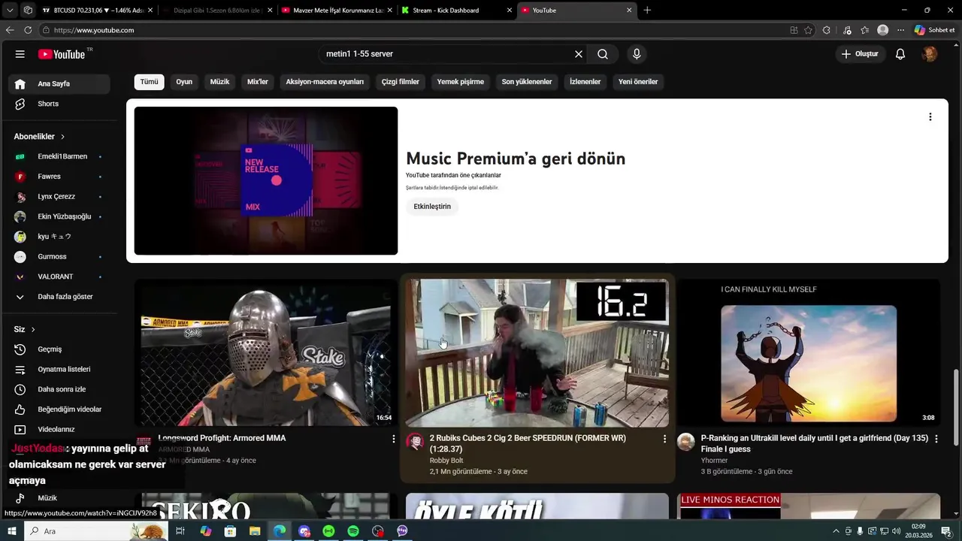Reload the page with refresh icon
This screenshot has width=962, height=541.
[x=28, y=30]
